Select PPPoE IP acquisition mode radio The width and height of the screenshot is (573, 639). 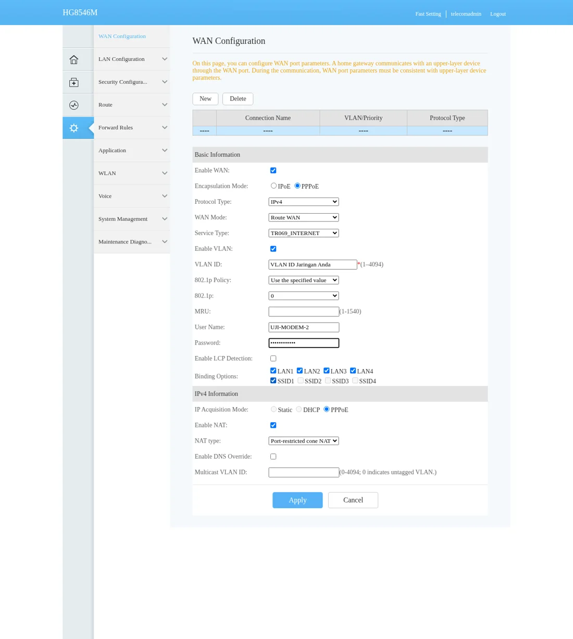[327, 409]
